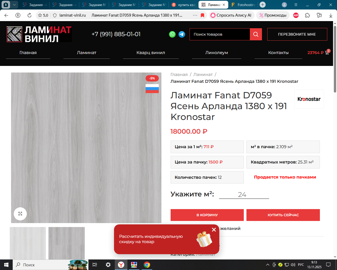
Task: Open Windows Task View
Action: click(x=95, y=265)
